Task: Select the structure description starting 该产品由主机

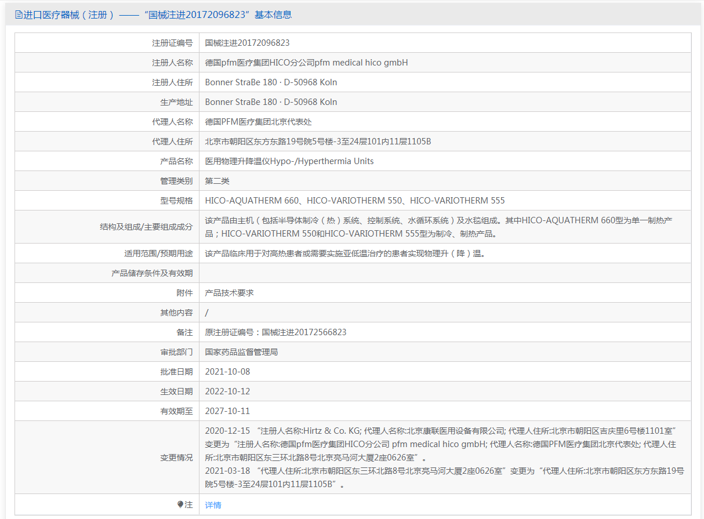Action: (439, 227)
